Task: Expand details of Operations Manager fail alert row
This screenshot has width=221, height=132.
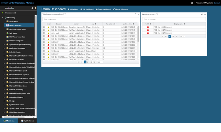Action: (x=44, y=27)
